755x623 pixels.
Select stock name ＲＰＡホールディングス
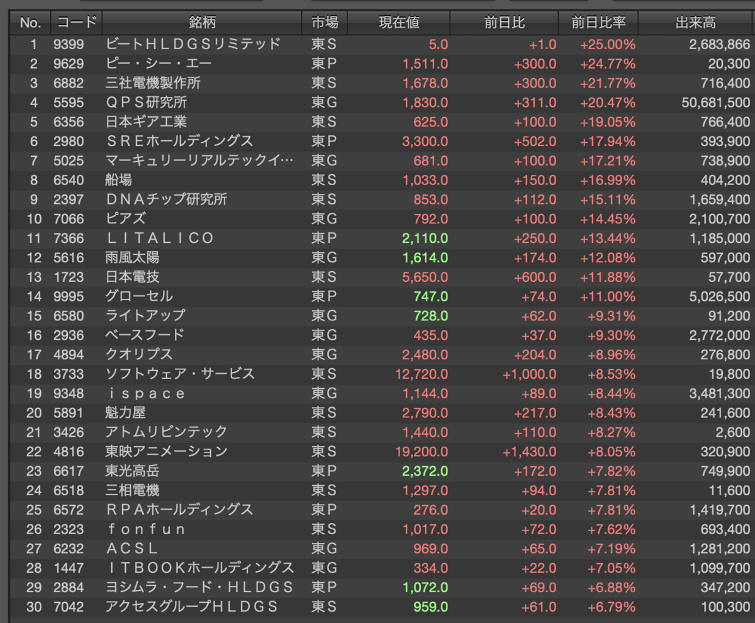coord(179,510)
